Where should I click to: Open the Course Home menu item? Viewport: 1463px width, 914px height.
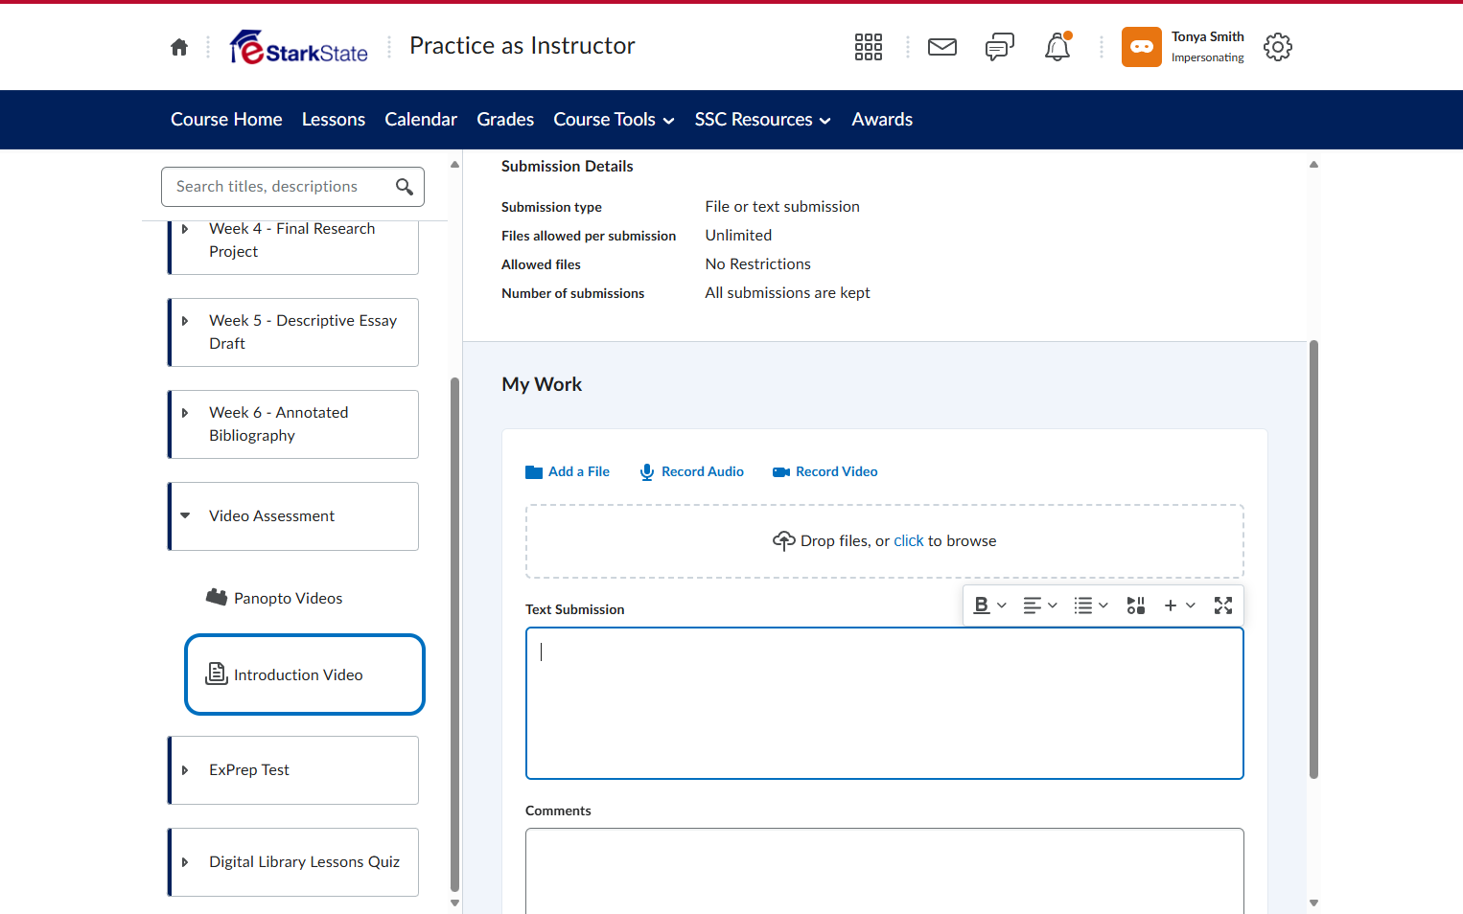pyautogui.click(x=226, y=120)
